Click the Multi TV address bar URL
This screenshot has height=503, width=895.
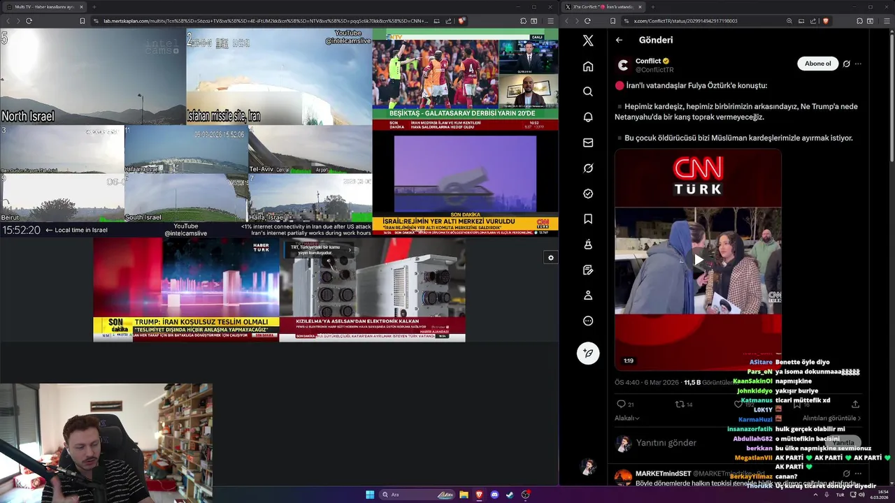click(x=266, y=21)
